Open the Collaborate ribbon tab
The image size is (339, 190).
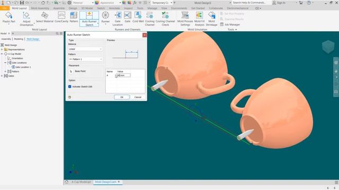pos(216,8)
